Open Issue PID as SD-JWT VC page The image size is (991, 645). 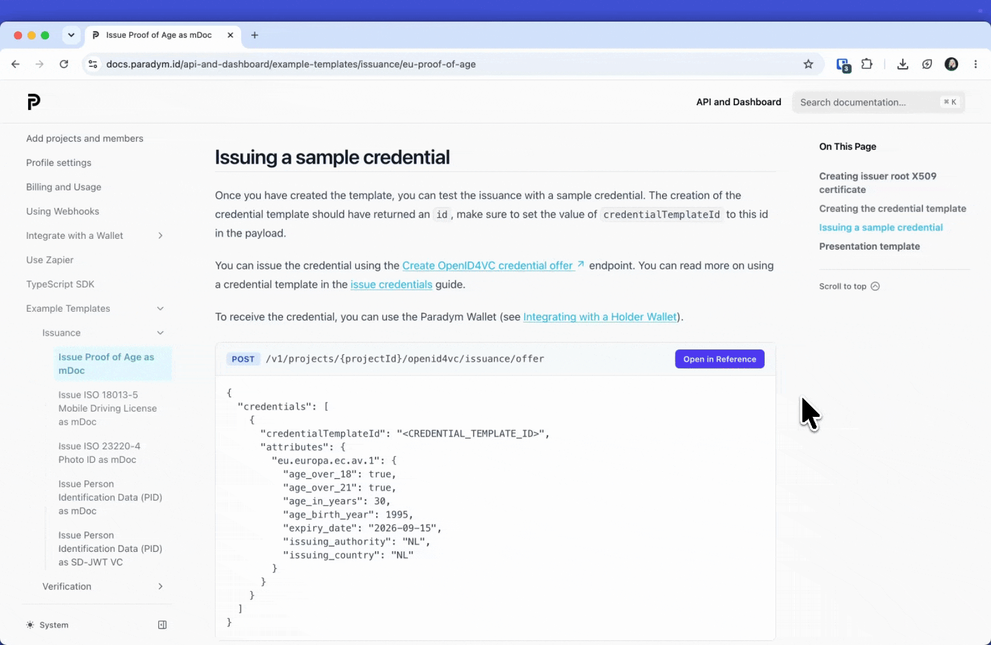pos(110,549)
